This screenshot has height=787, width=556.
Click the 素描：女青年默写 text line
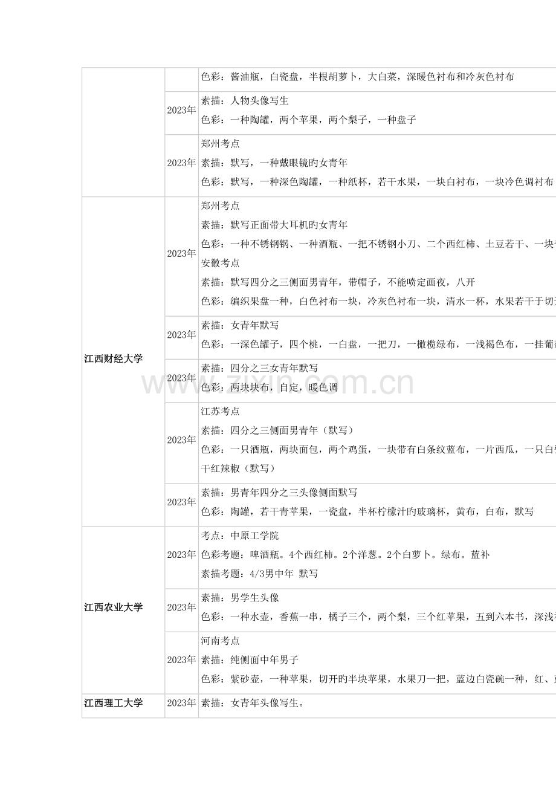tap(242, 328)
